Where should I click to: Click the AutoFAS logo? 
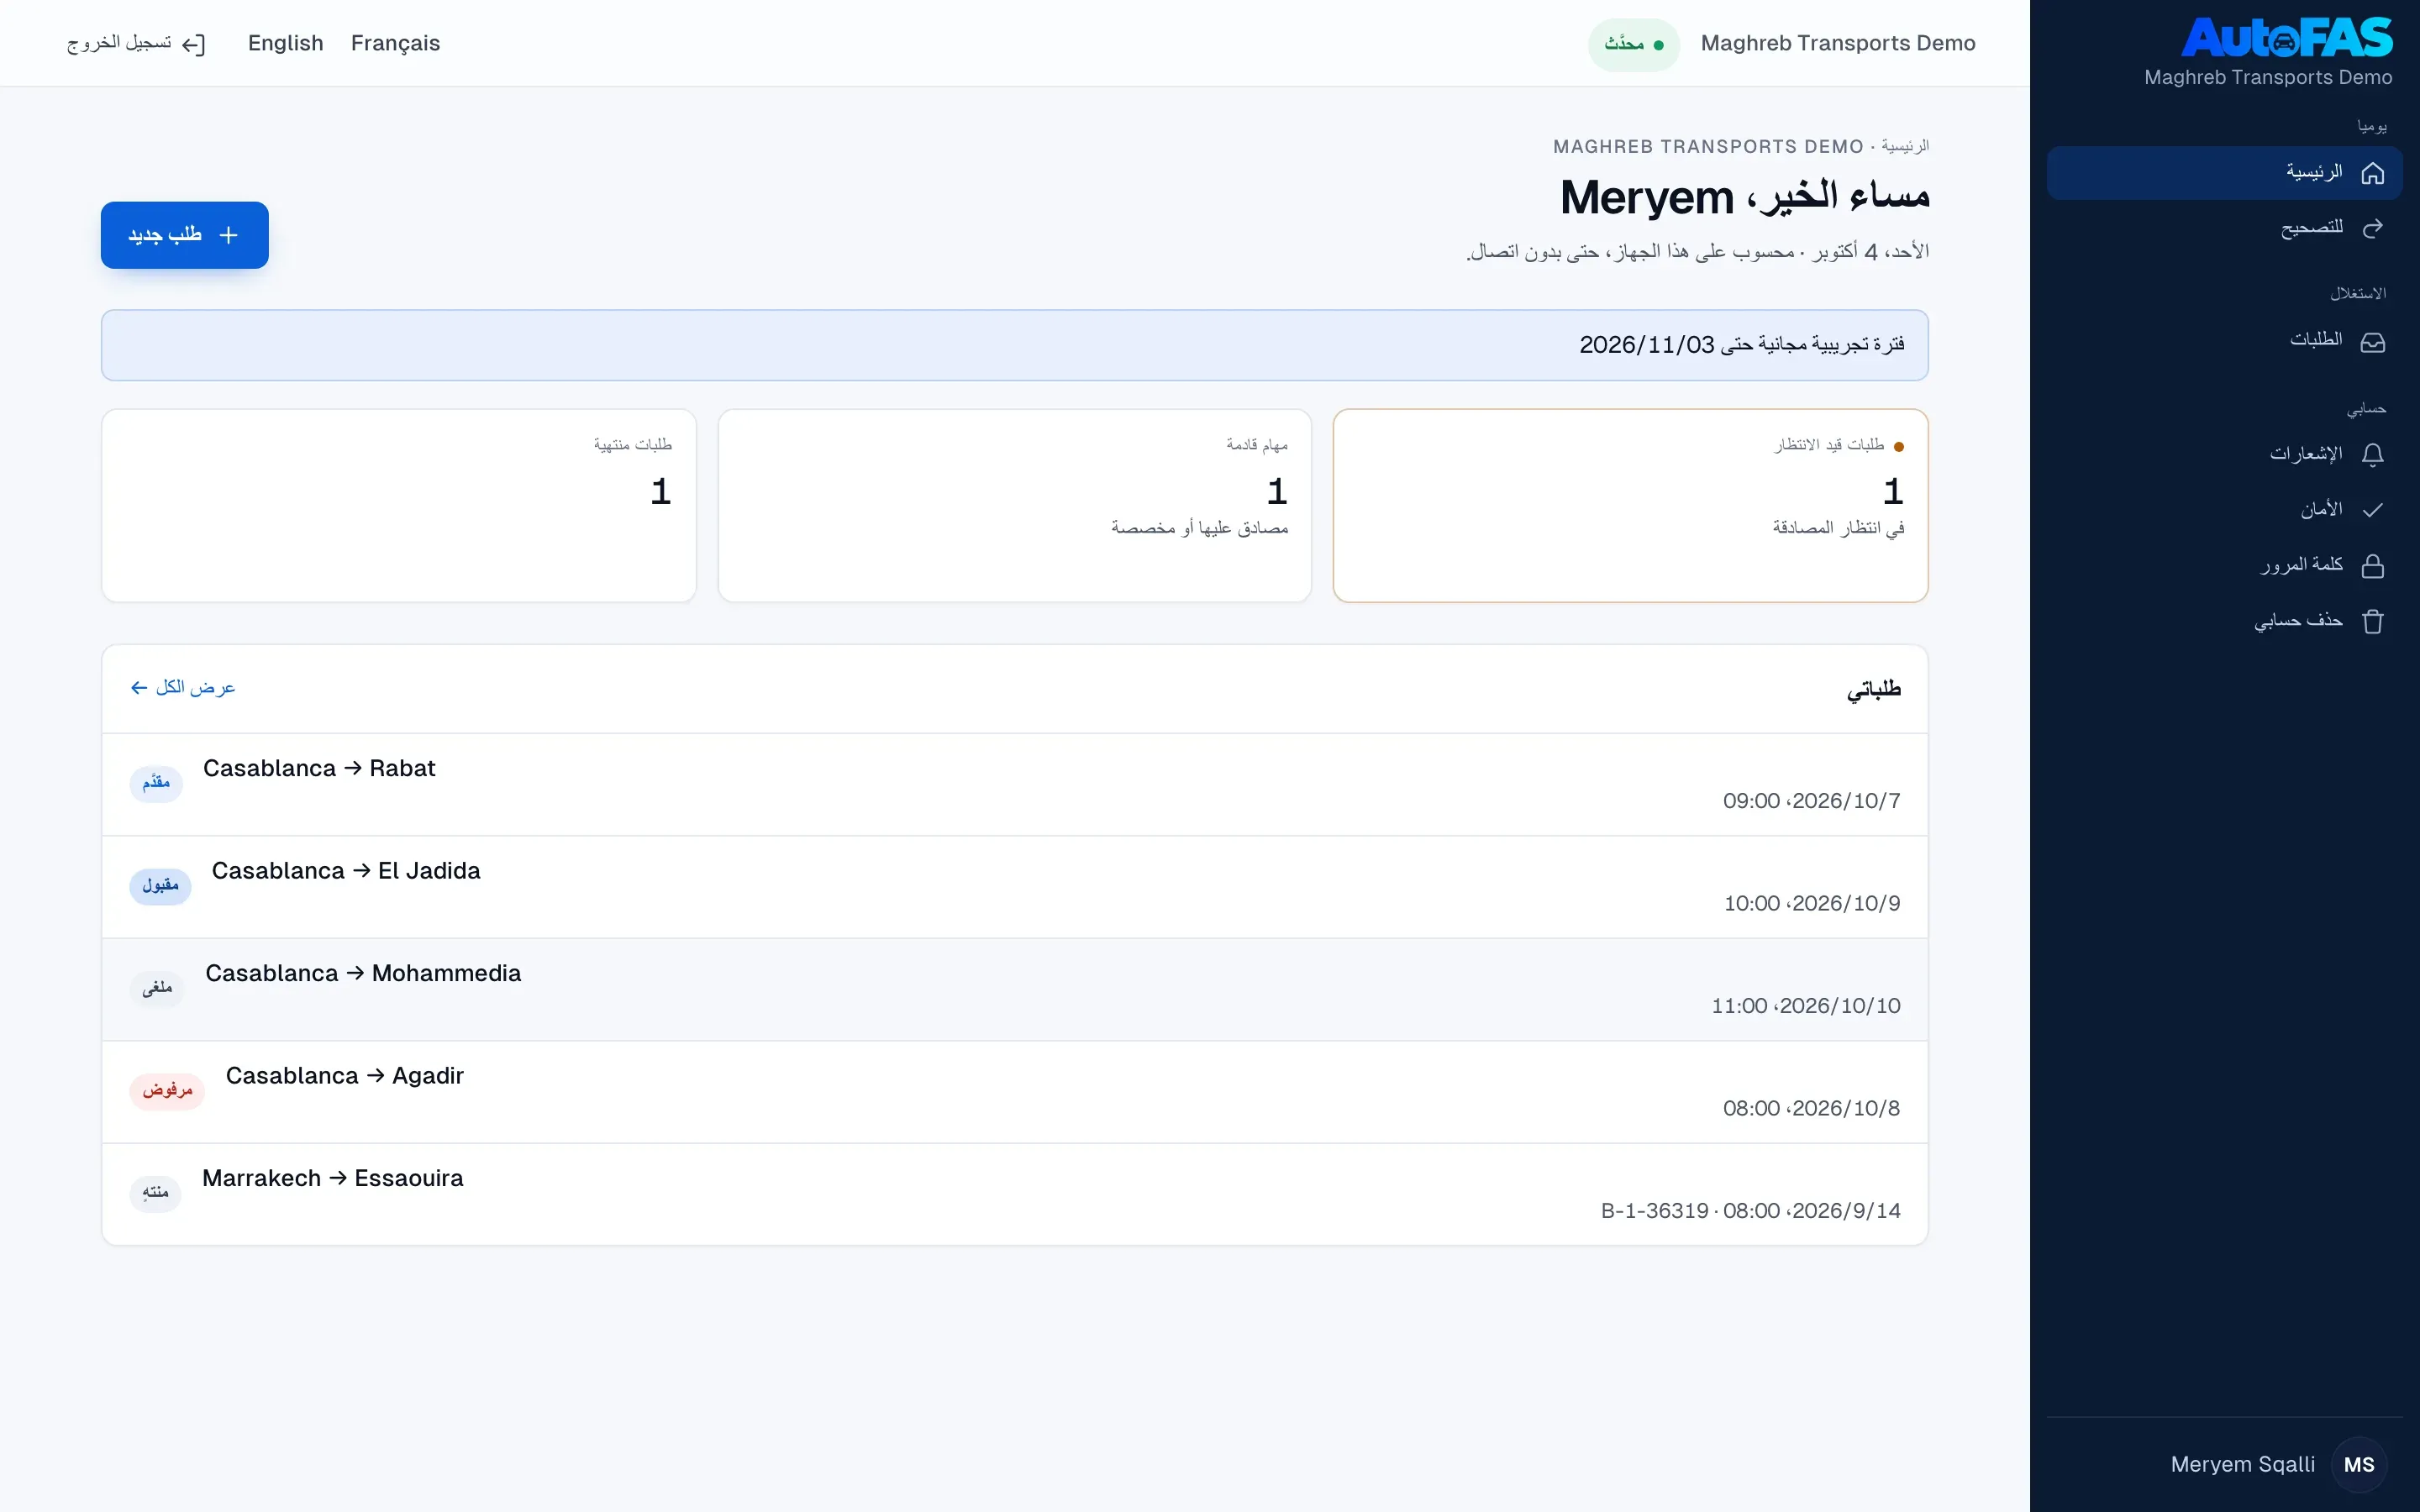point(2287,38)
